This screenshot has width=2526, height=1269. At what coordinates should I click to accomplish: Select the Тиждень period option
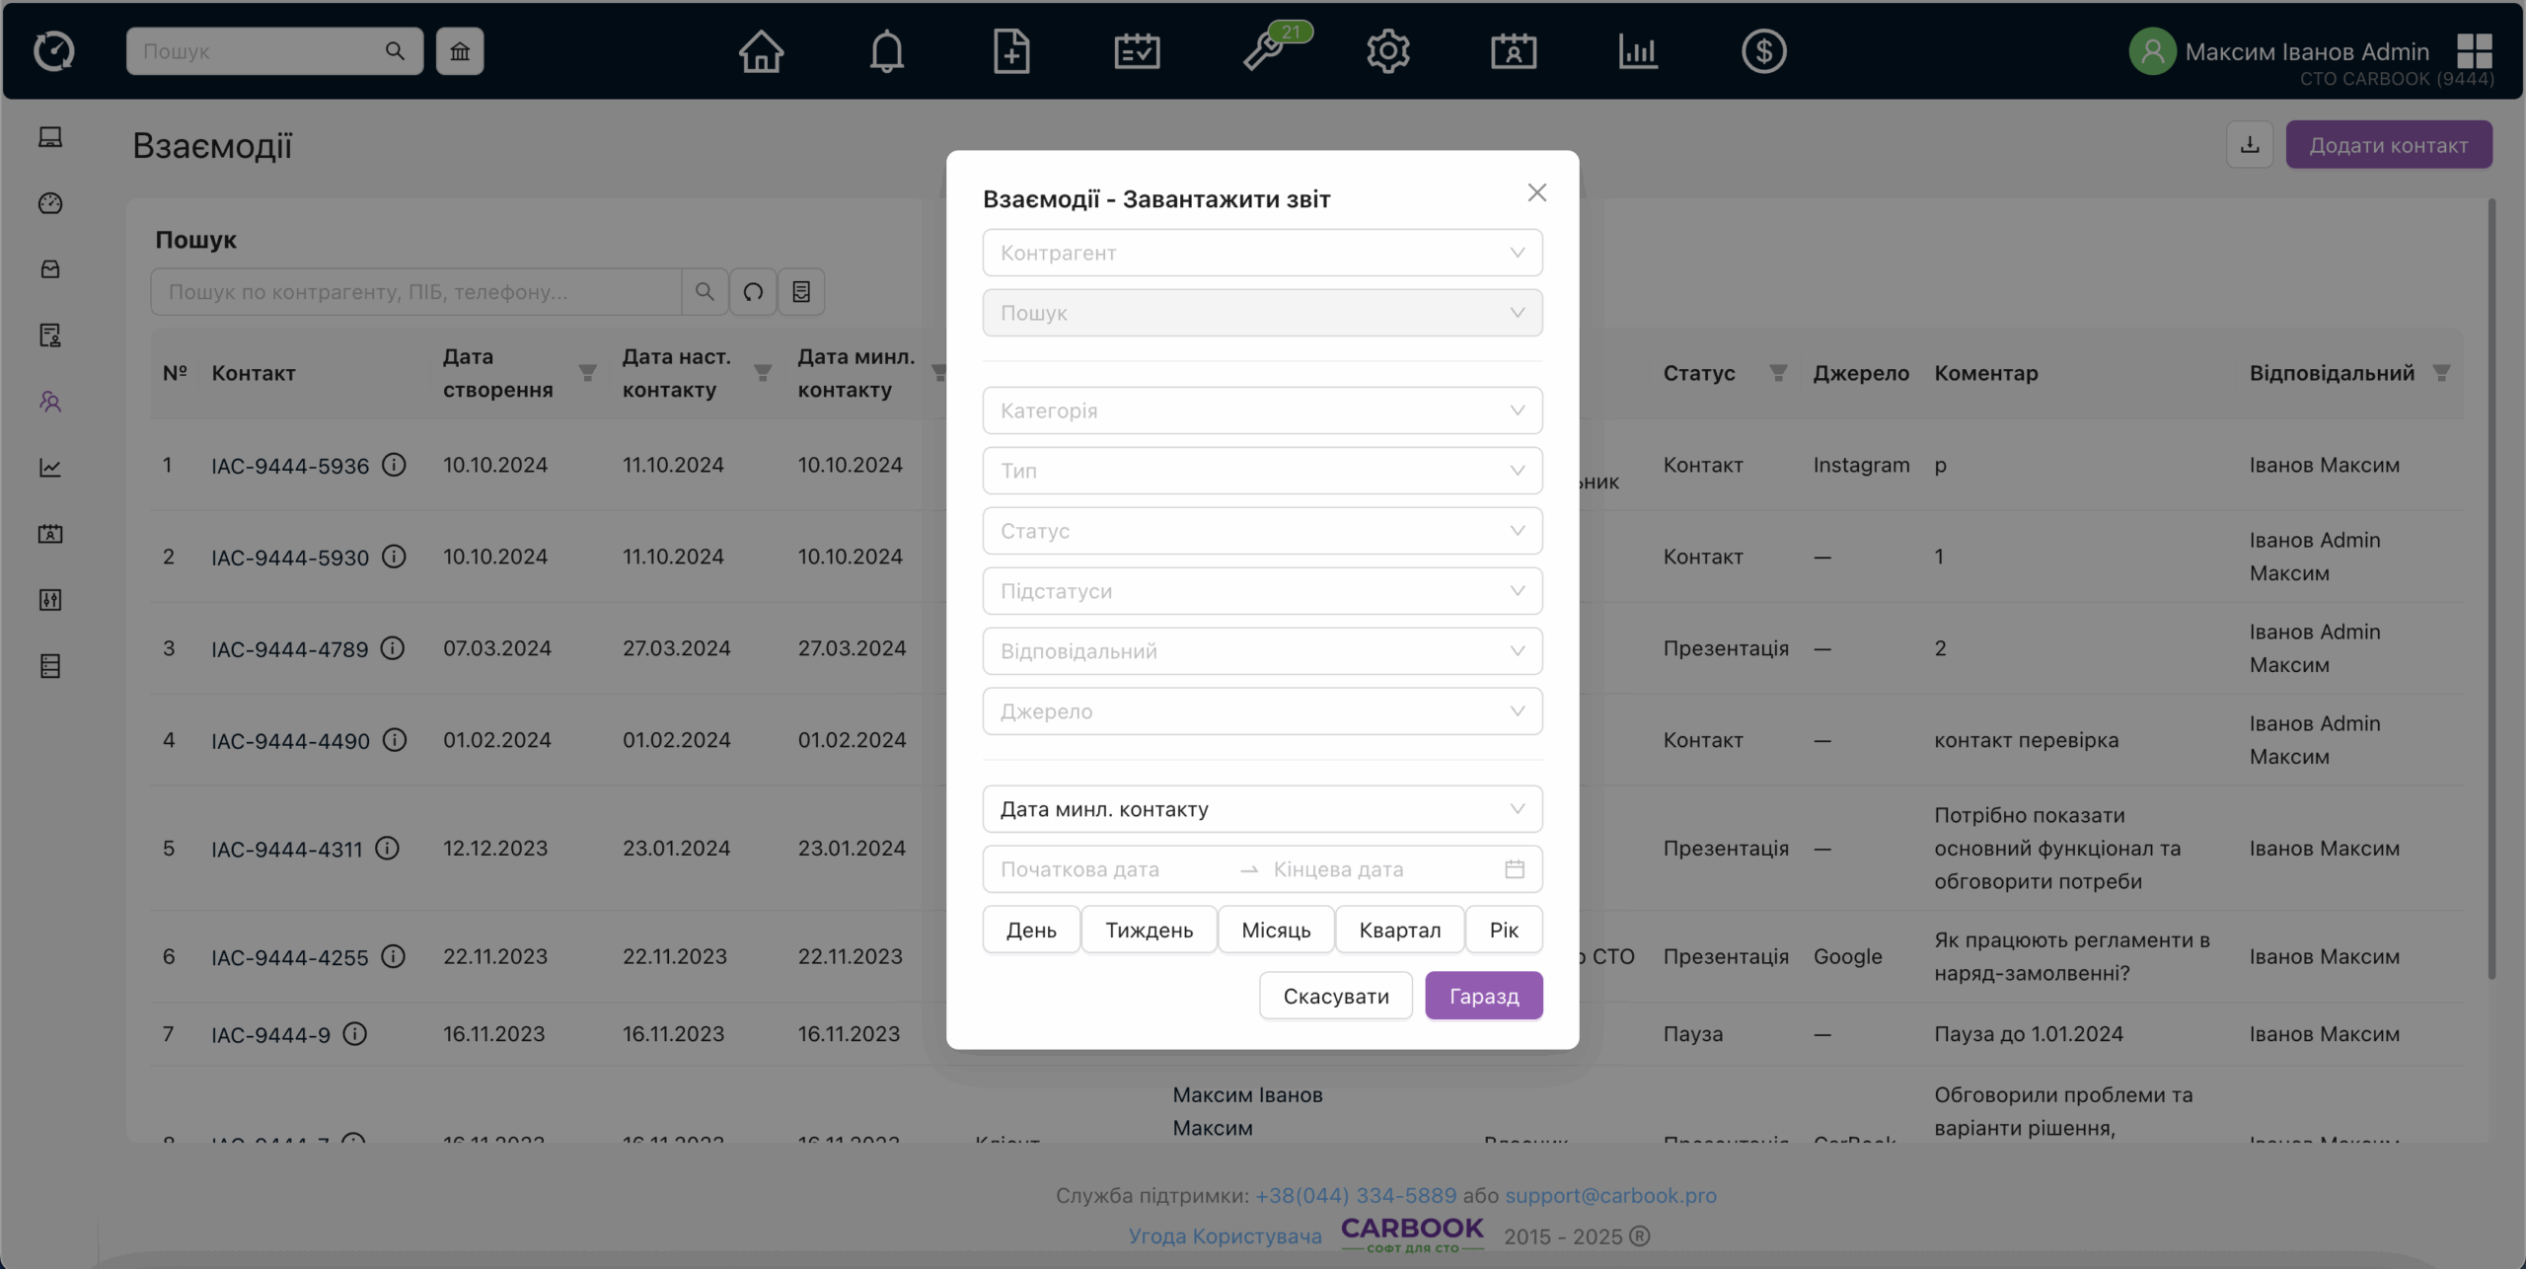point(1149,930)
